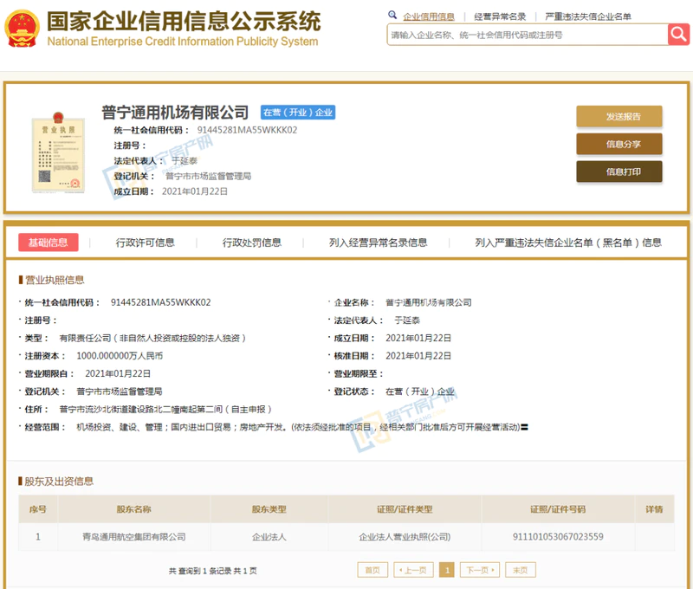Click the national emblem logo

tap(21, 28)
